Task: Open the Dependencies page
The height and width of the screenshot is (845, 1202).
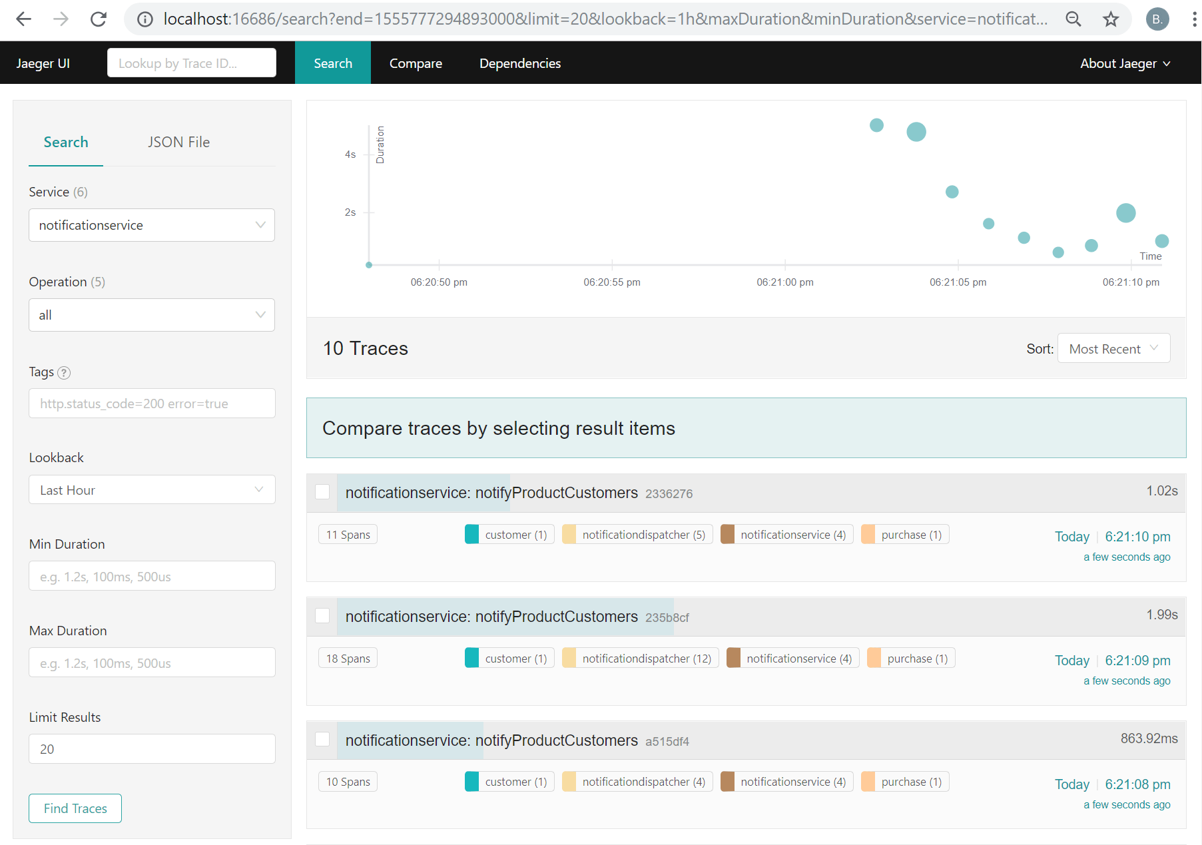Action: 519,63
